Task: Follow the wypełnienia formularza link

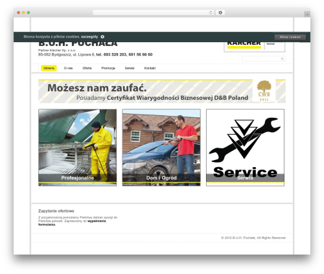Action: click(72, 223)
